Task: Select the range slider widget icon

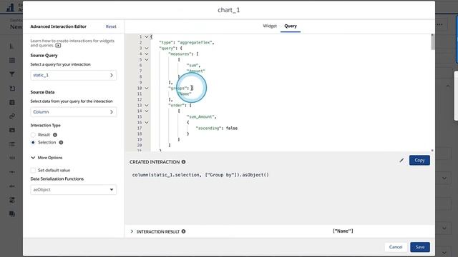Action: [x=12, y=172]
